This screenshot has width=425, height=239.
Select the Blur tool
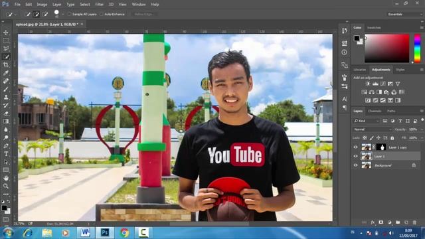6,129
